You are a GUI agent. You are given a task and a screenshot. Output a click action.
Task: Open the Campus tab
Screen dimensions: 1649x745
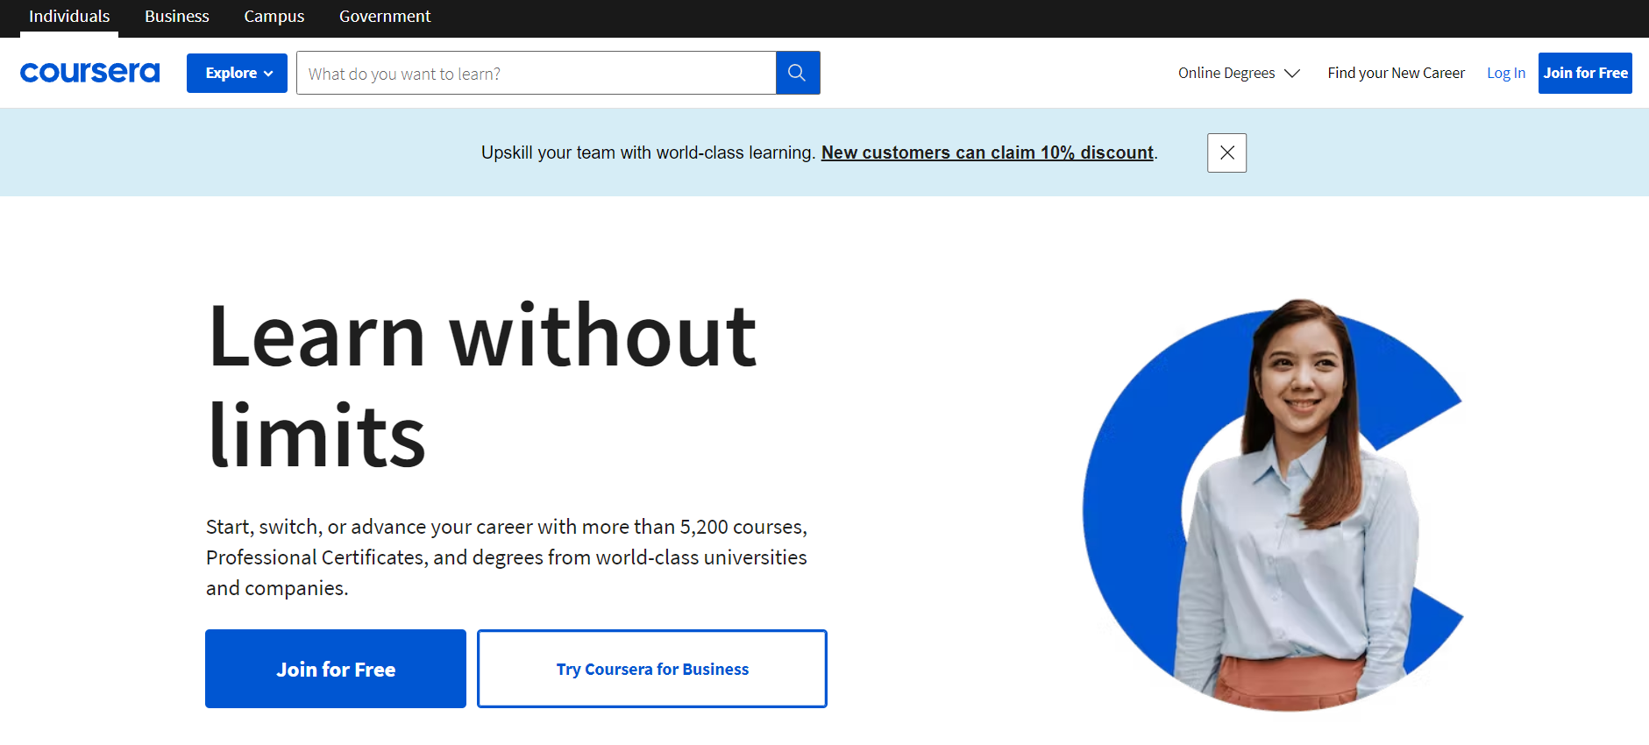(x=274, y=17)
